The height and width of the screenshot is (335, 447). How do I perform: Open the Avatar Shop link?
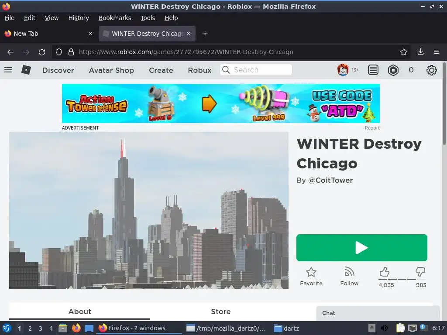pyautogui.click(x=111, y=70)
